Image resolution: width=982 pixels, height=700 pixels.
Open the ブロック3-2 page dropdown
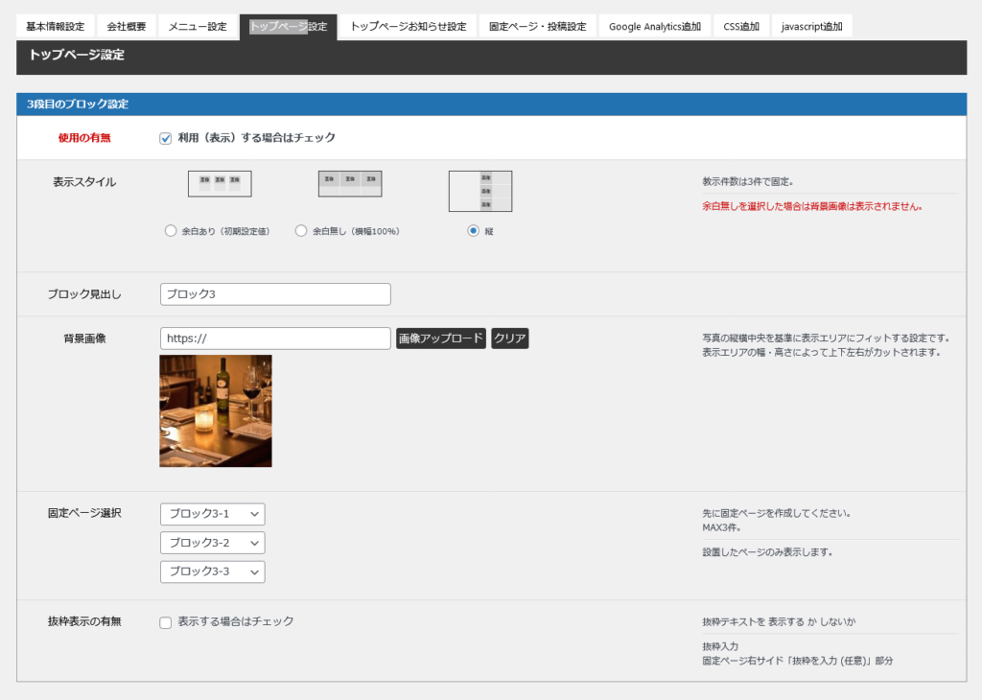click(212, 543)
